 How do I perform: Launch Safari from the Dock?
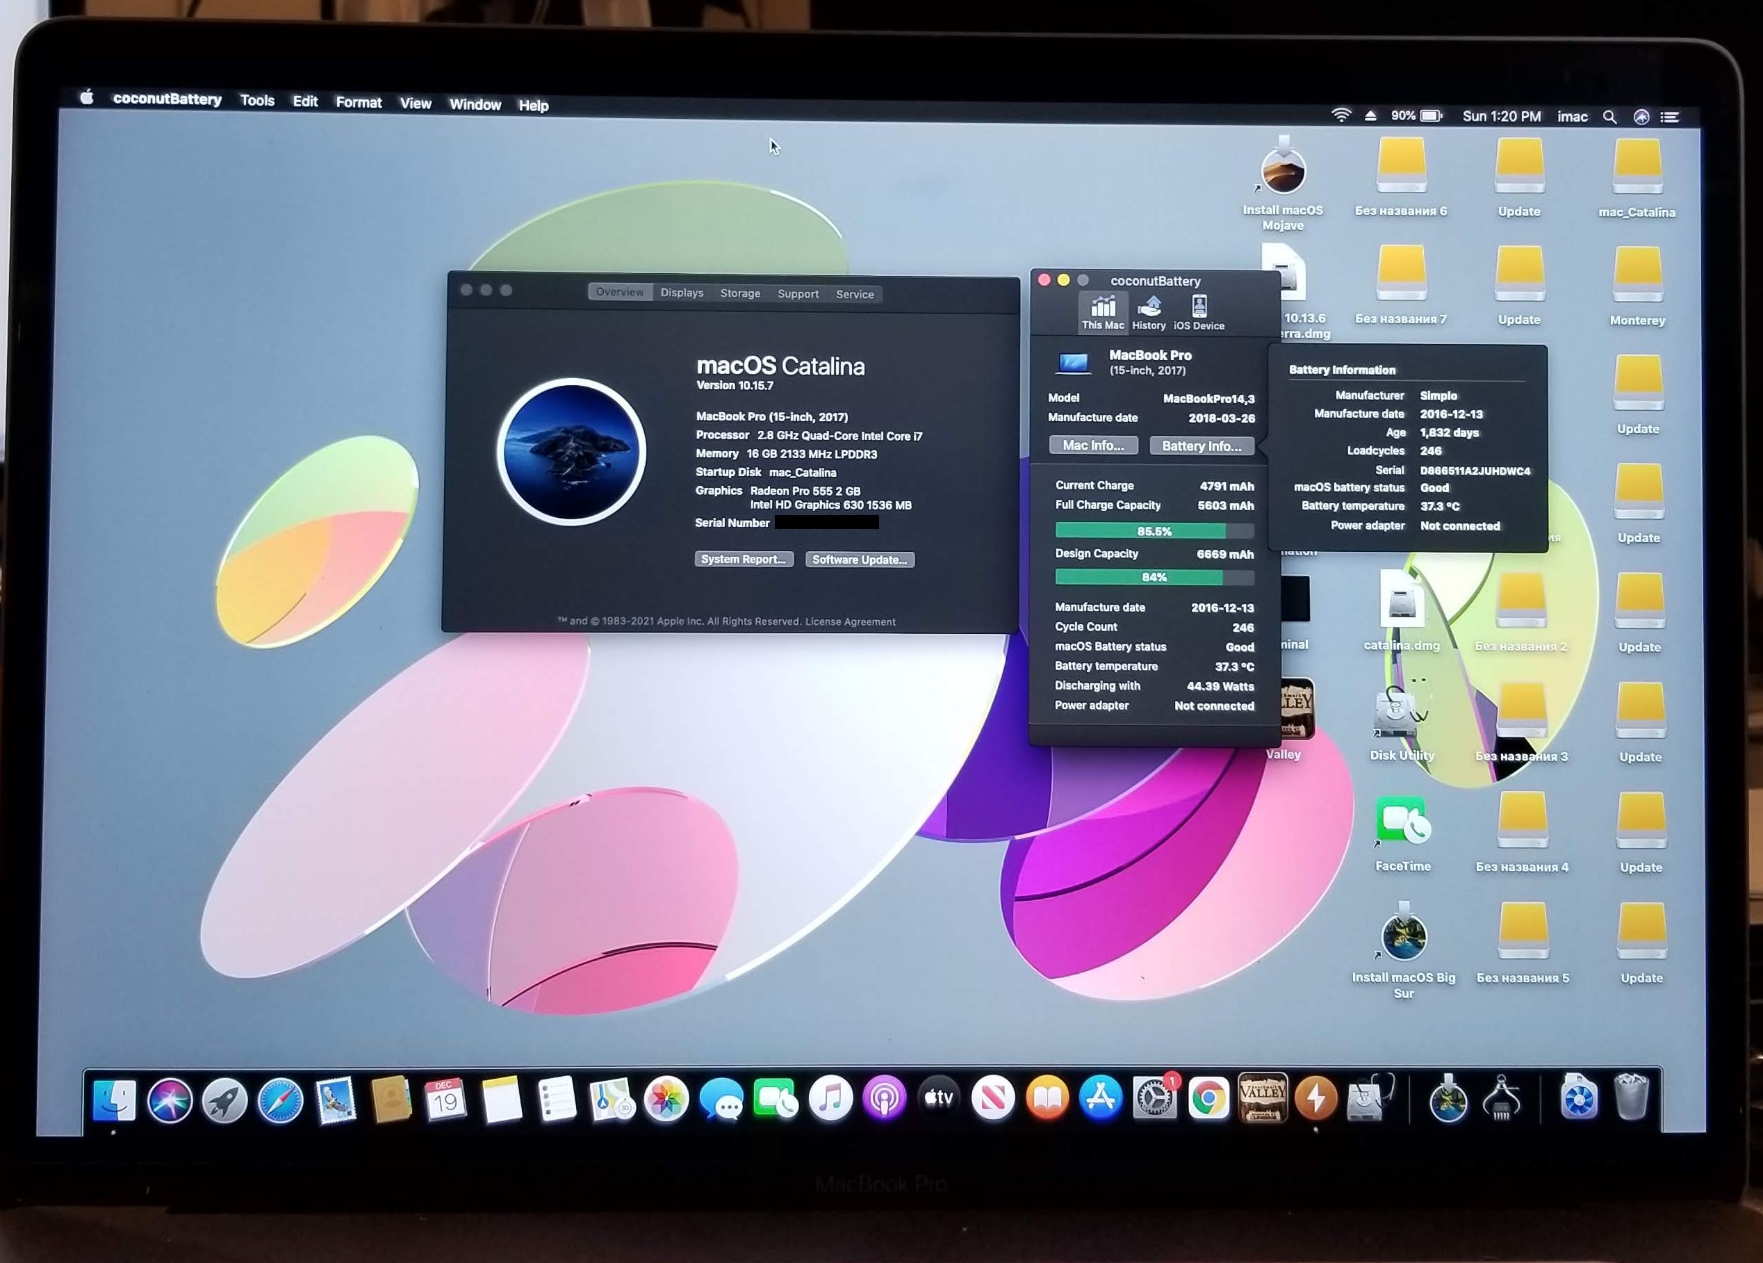pos(280,1100)
